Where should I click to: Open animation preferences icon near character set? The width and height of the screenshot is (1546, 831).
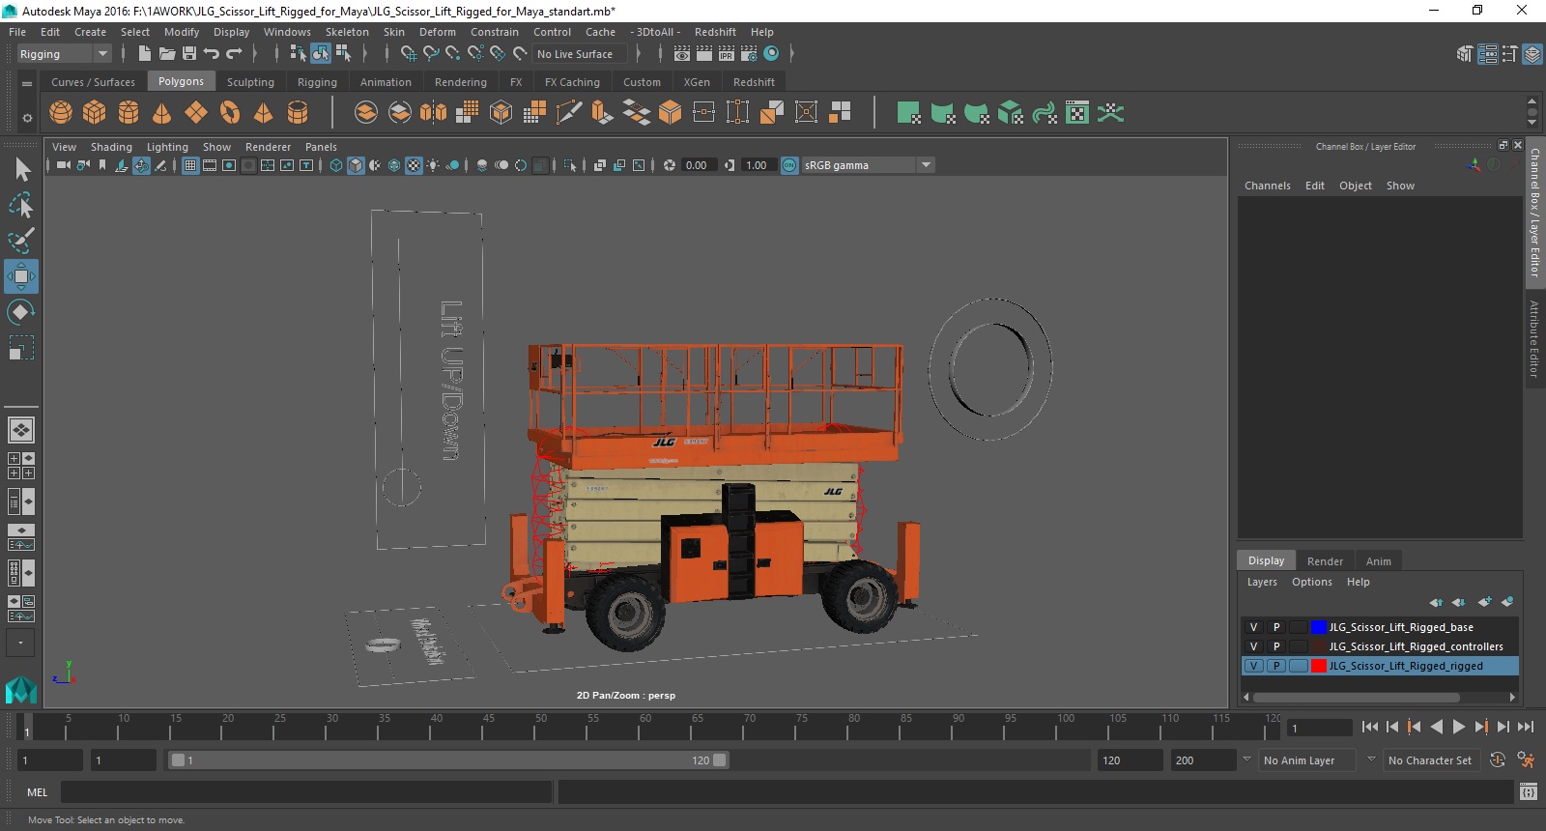pos(1526,760)
